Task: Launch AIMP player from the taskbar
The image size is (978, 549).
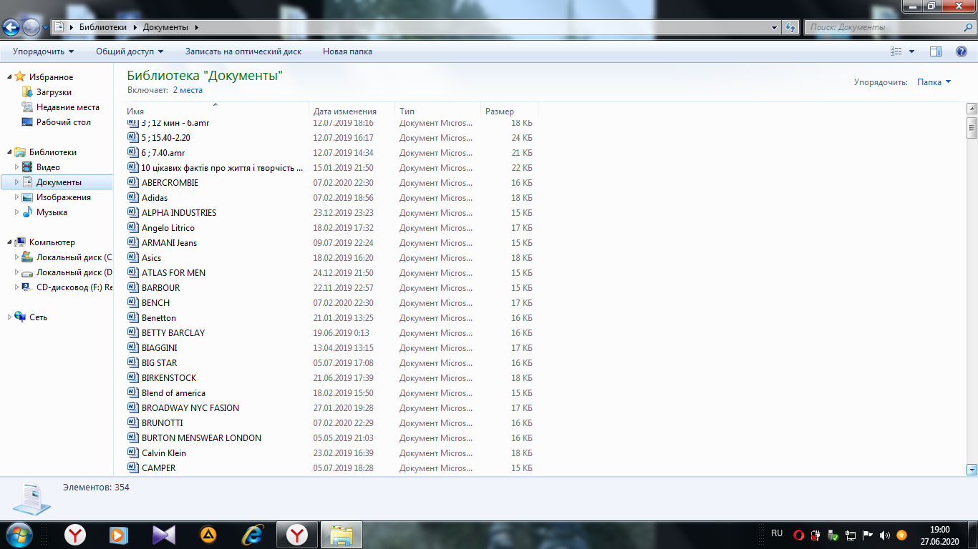Action: pyautogui.click(x=208, y=535)
